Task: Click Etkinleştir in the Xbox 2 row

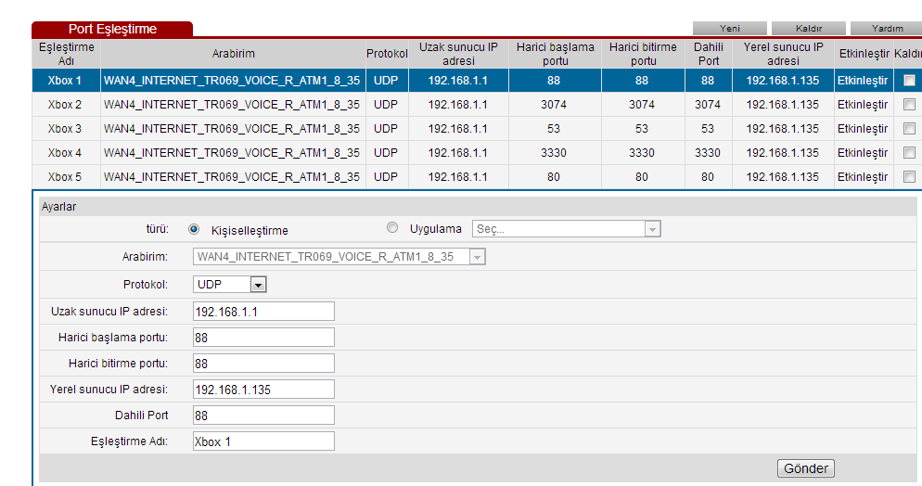Action: tap(863, 105)
